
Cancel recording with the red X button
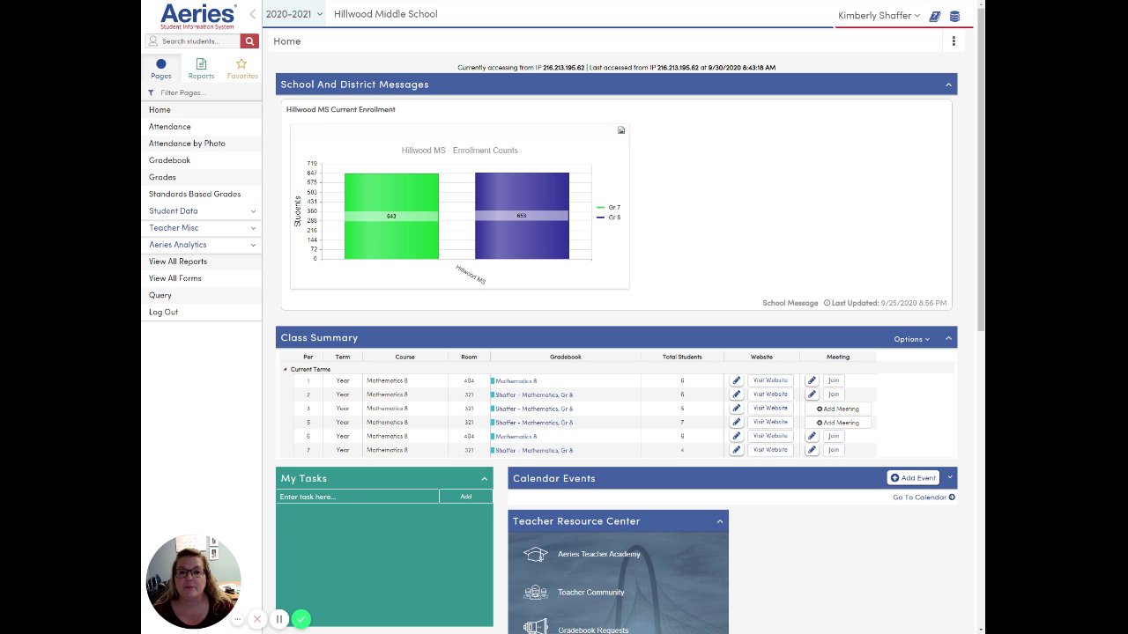(257, 619)
